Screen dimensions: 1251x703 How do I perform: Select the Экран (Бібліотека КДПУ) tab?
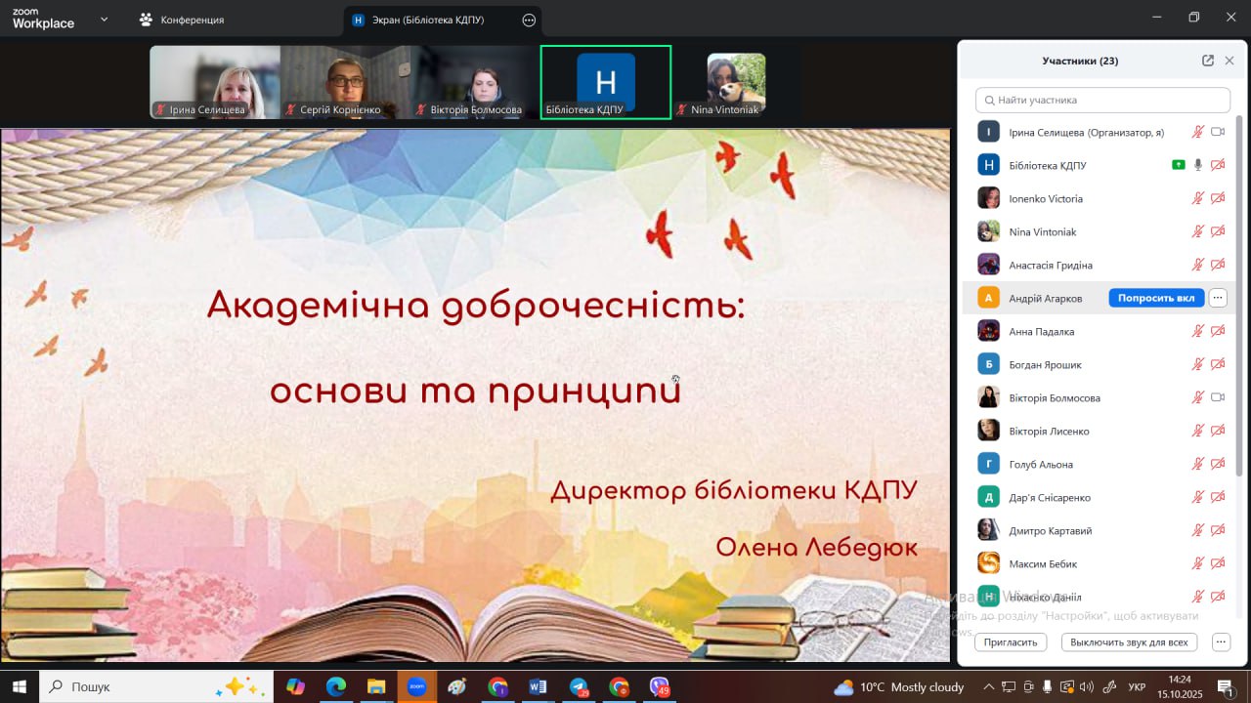(430, 20)
